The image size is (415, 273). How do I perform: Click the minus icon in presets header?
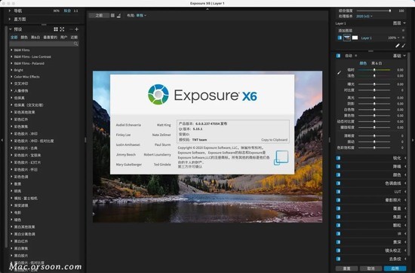pyautogui.click(x=71, y=29)
